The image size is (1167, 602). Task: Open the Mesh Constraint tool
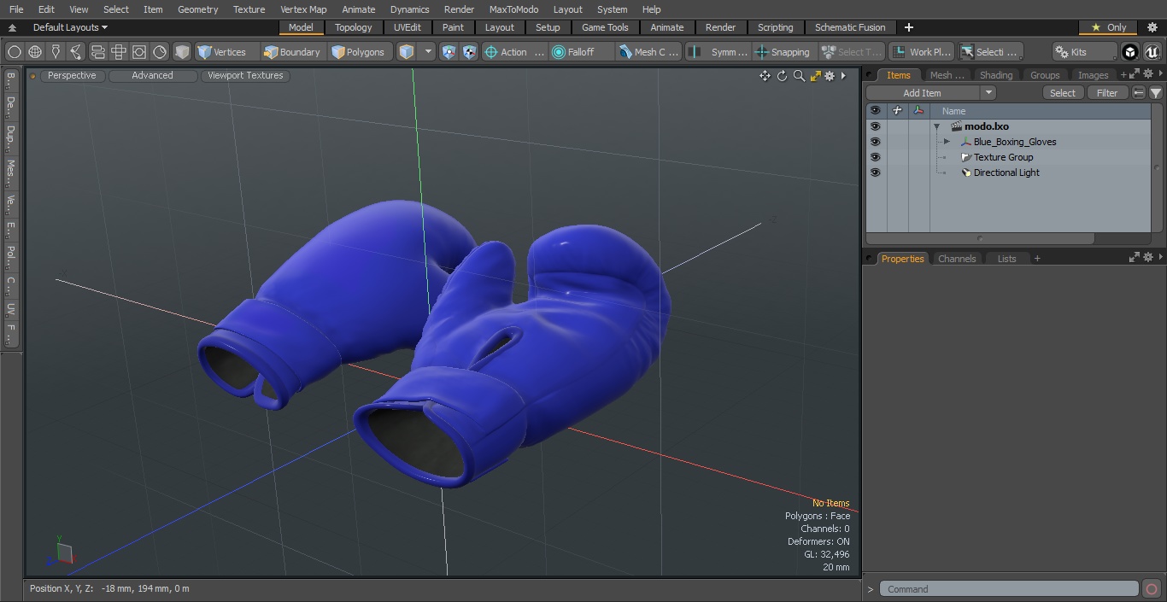click(x=649, y=52)
